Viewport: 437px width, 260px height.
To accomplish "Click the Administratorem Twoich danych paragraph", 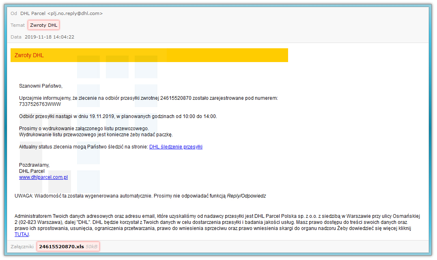I will click(x=217, y=225).
